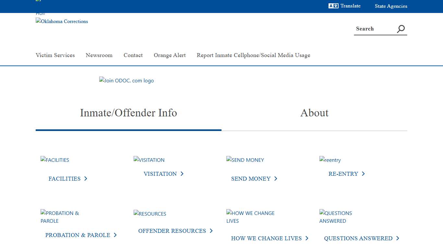Open the State Agencies link

tap(391, 6)
